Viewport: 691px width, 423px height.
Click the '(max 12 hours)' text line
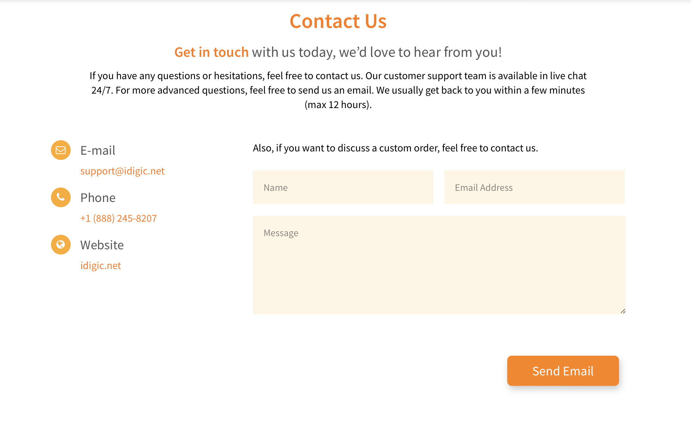tap(338, 105)
